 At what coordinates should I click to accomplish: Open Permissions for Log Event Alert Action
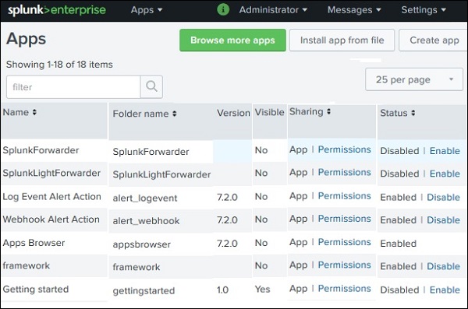click(345, 196)
